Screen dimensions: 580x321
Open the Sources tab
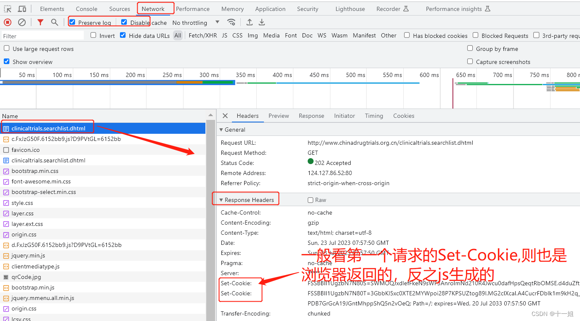tap(120, 9)
